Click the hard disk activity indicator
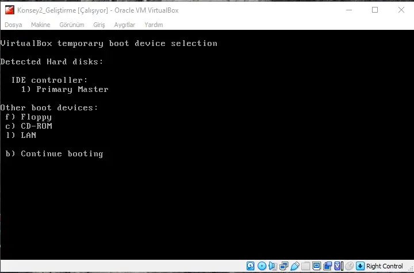This screenshot has width=414, height=273. pyautogui.click(x=251, y=266)
